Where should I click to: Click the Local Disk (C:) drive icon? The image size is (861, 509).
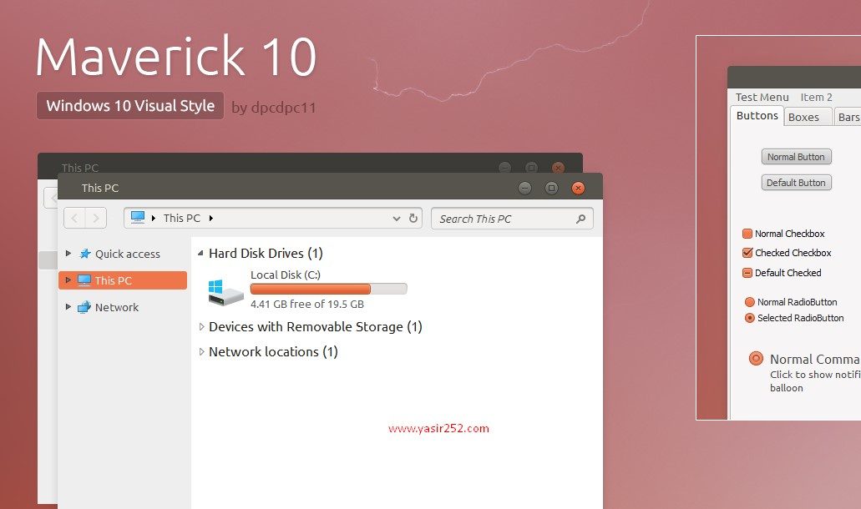point(225,291)
